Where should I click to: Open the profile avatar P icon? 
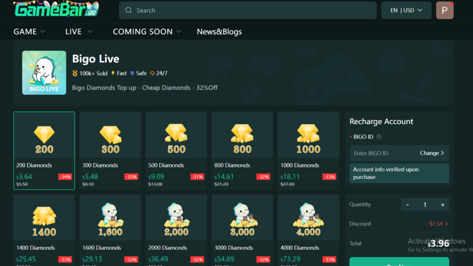[x=444, y=10]
